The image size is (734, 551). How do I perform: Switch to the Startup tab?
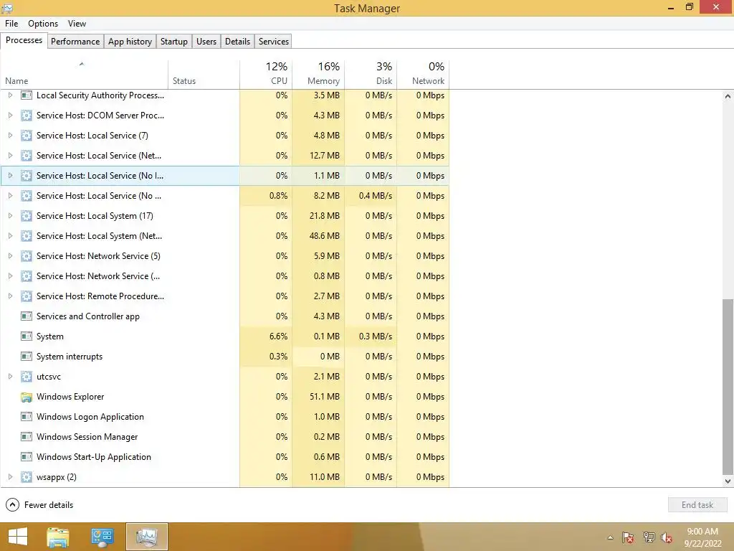[x=174, y=41]
